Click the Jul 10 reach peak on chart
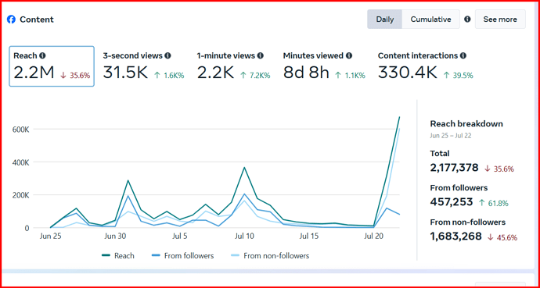 [244, 168]
